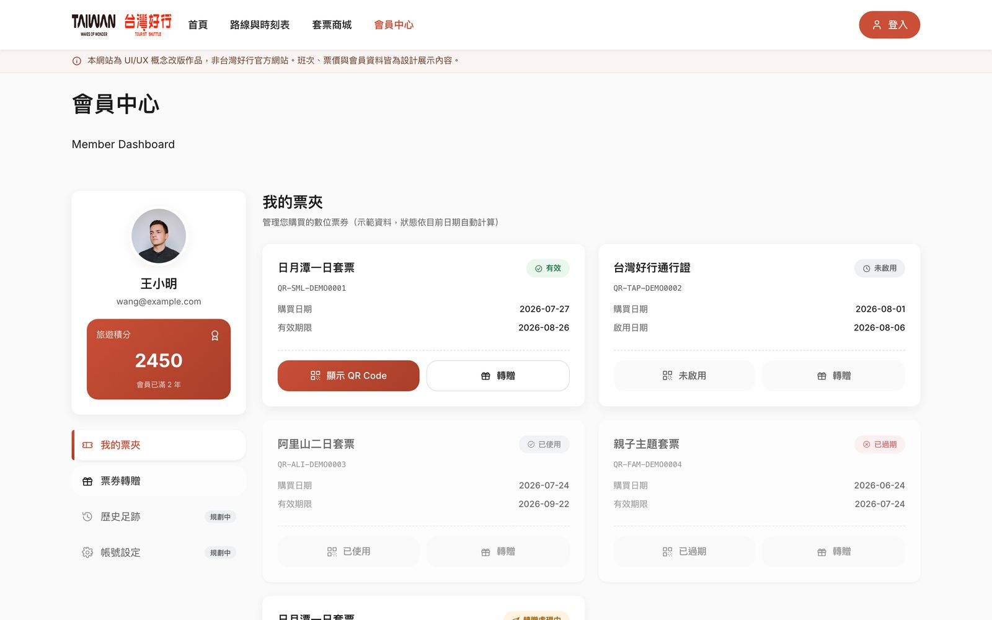Click 轉贈 on 阿里山二日套票 card

[x=498, y=551]
